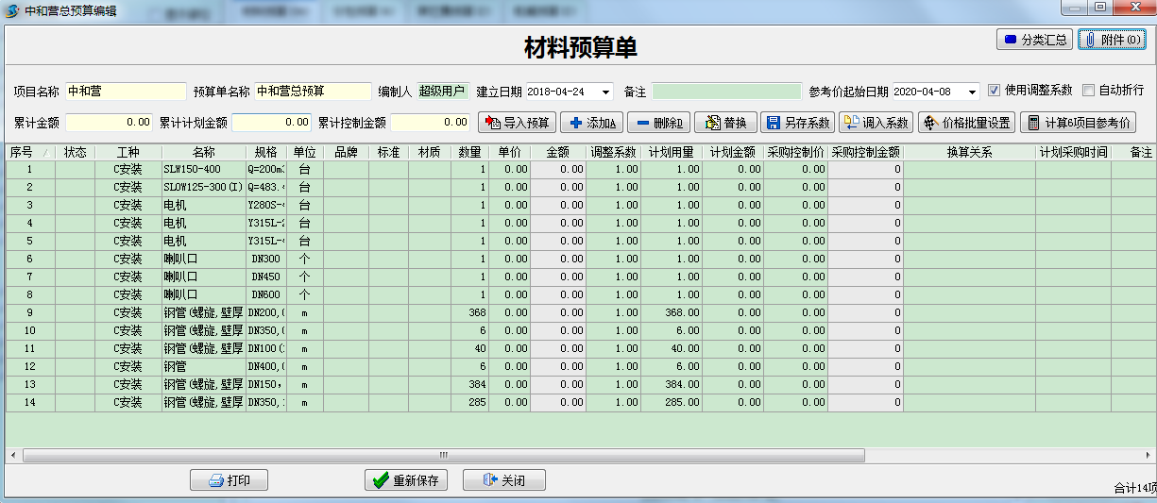Image resolution: width=1157 pixels, height=503 pixels.
Task: Open 价格批量设置 batch price settings
Action: (x=966, y=123)
